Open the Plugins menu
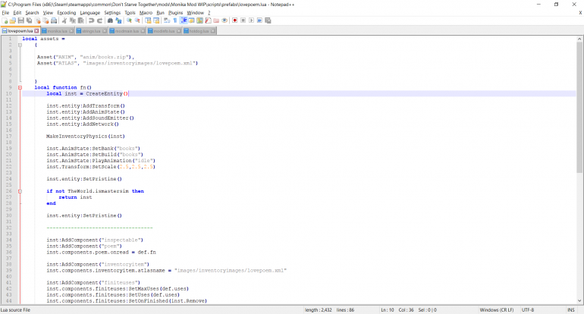The image size is (584, 314). (x=174, y=13)
